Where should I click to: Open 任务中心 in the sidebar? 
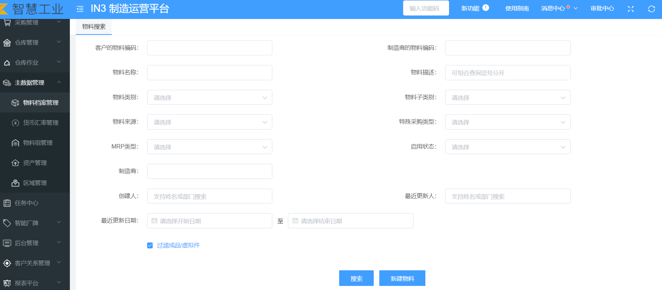coord(26,203)
